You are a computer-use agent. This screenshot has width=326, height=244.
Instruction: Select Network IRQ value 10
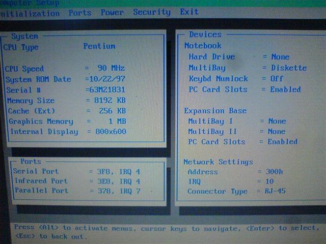click(x=269, y=181)
